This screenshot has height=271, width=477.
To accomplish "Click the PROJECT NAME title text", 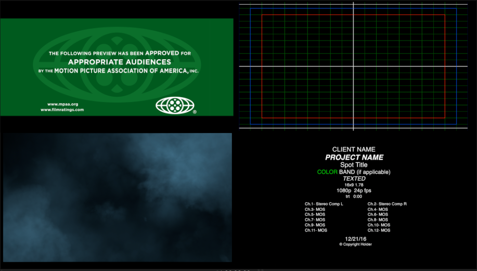I will click(x=354, y=158).
